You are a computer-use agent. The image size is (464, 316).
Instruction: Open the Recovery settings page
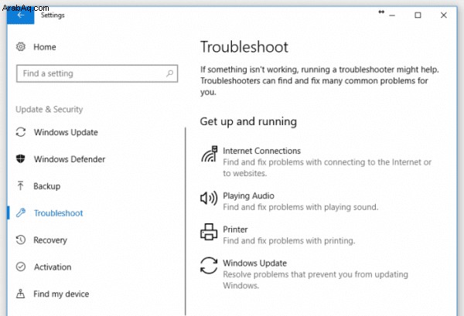(x=50, y=240)
